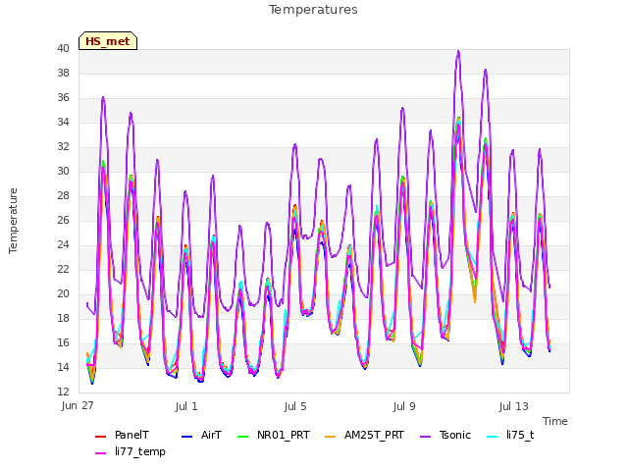The height and width of the screenshot is (471, 628).
Task: Click the 26 y-axis tick label
Action: pyautogui.click(x=63, y=220)
